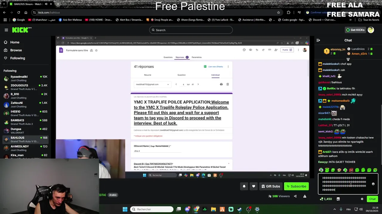Open chat settings gear icon
Image resolution: width=382 pixels, height=214 pixels.
(x=362, y=199)
